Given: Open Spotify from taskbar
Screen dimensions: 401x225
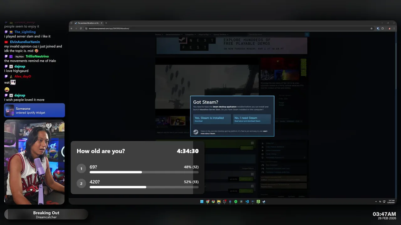Looking at the screenshot, I should click(236, 202).
